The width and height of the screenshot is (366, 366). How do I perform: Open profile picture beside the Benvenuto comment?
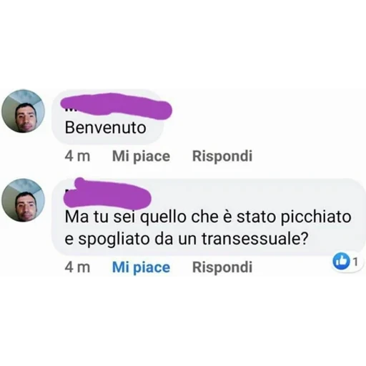23,111
